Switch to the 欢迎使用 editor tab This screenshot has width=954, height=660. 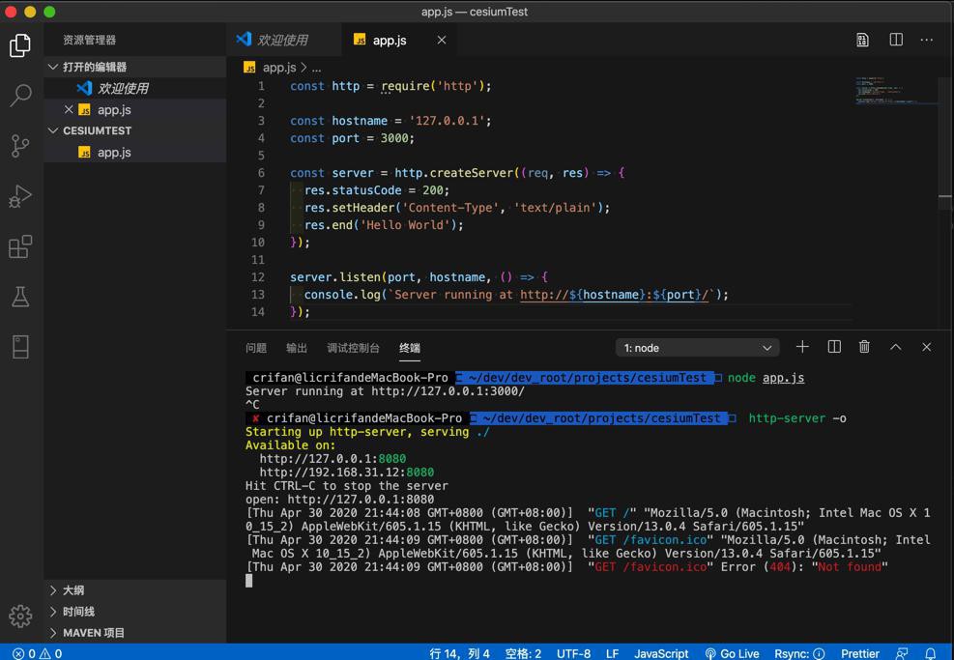[281, 40]
